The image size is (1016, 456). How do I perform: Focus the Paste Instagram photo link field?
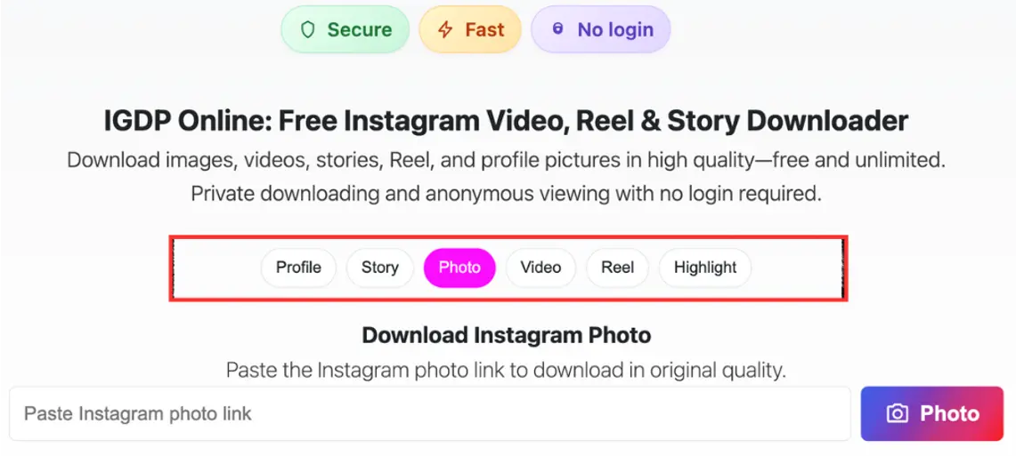click(x=430, y=413)
